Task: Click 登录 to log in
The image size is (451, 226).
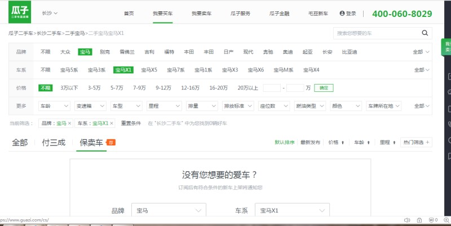Action: point(351,13)
